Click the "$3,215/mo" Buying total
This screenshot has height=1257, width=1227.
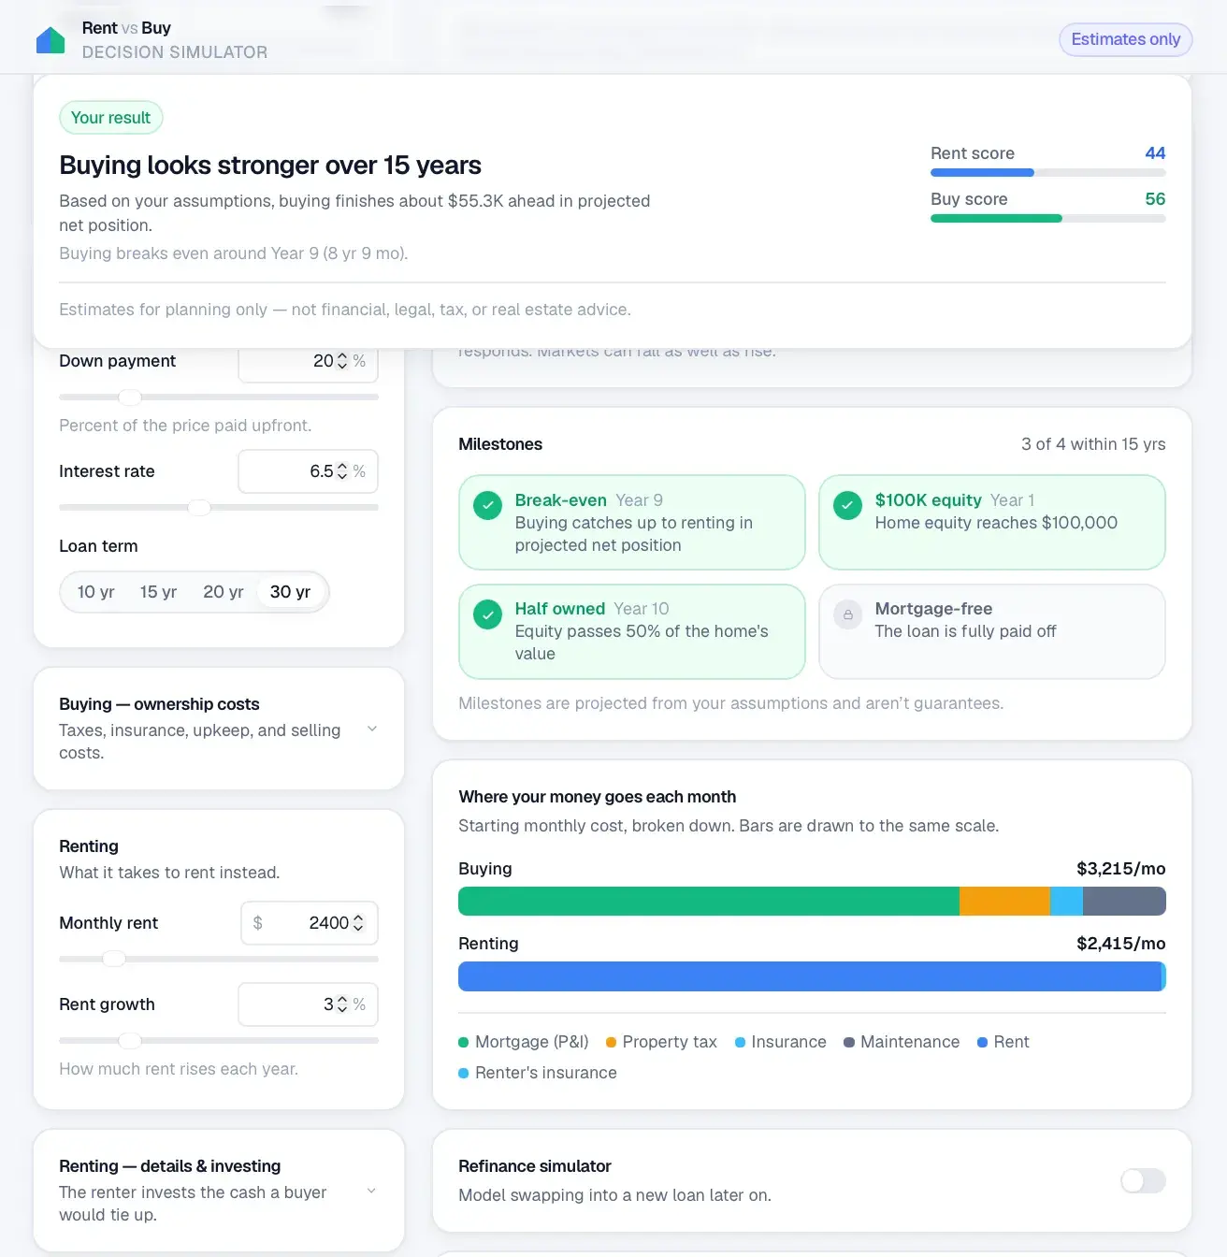[1121, 869]
